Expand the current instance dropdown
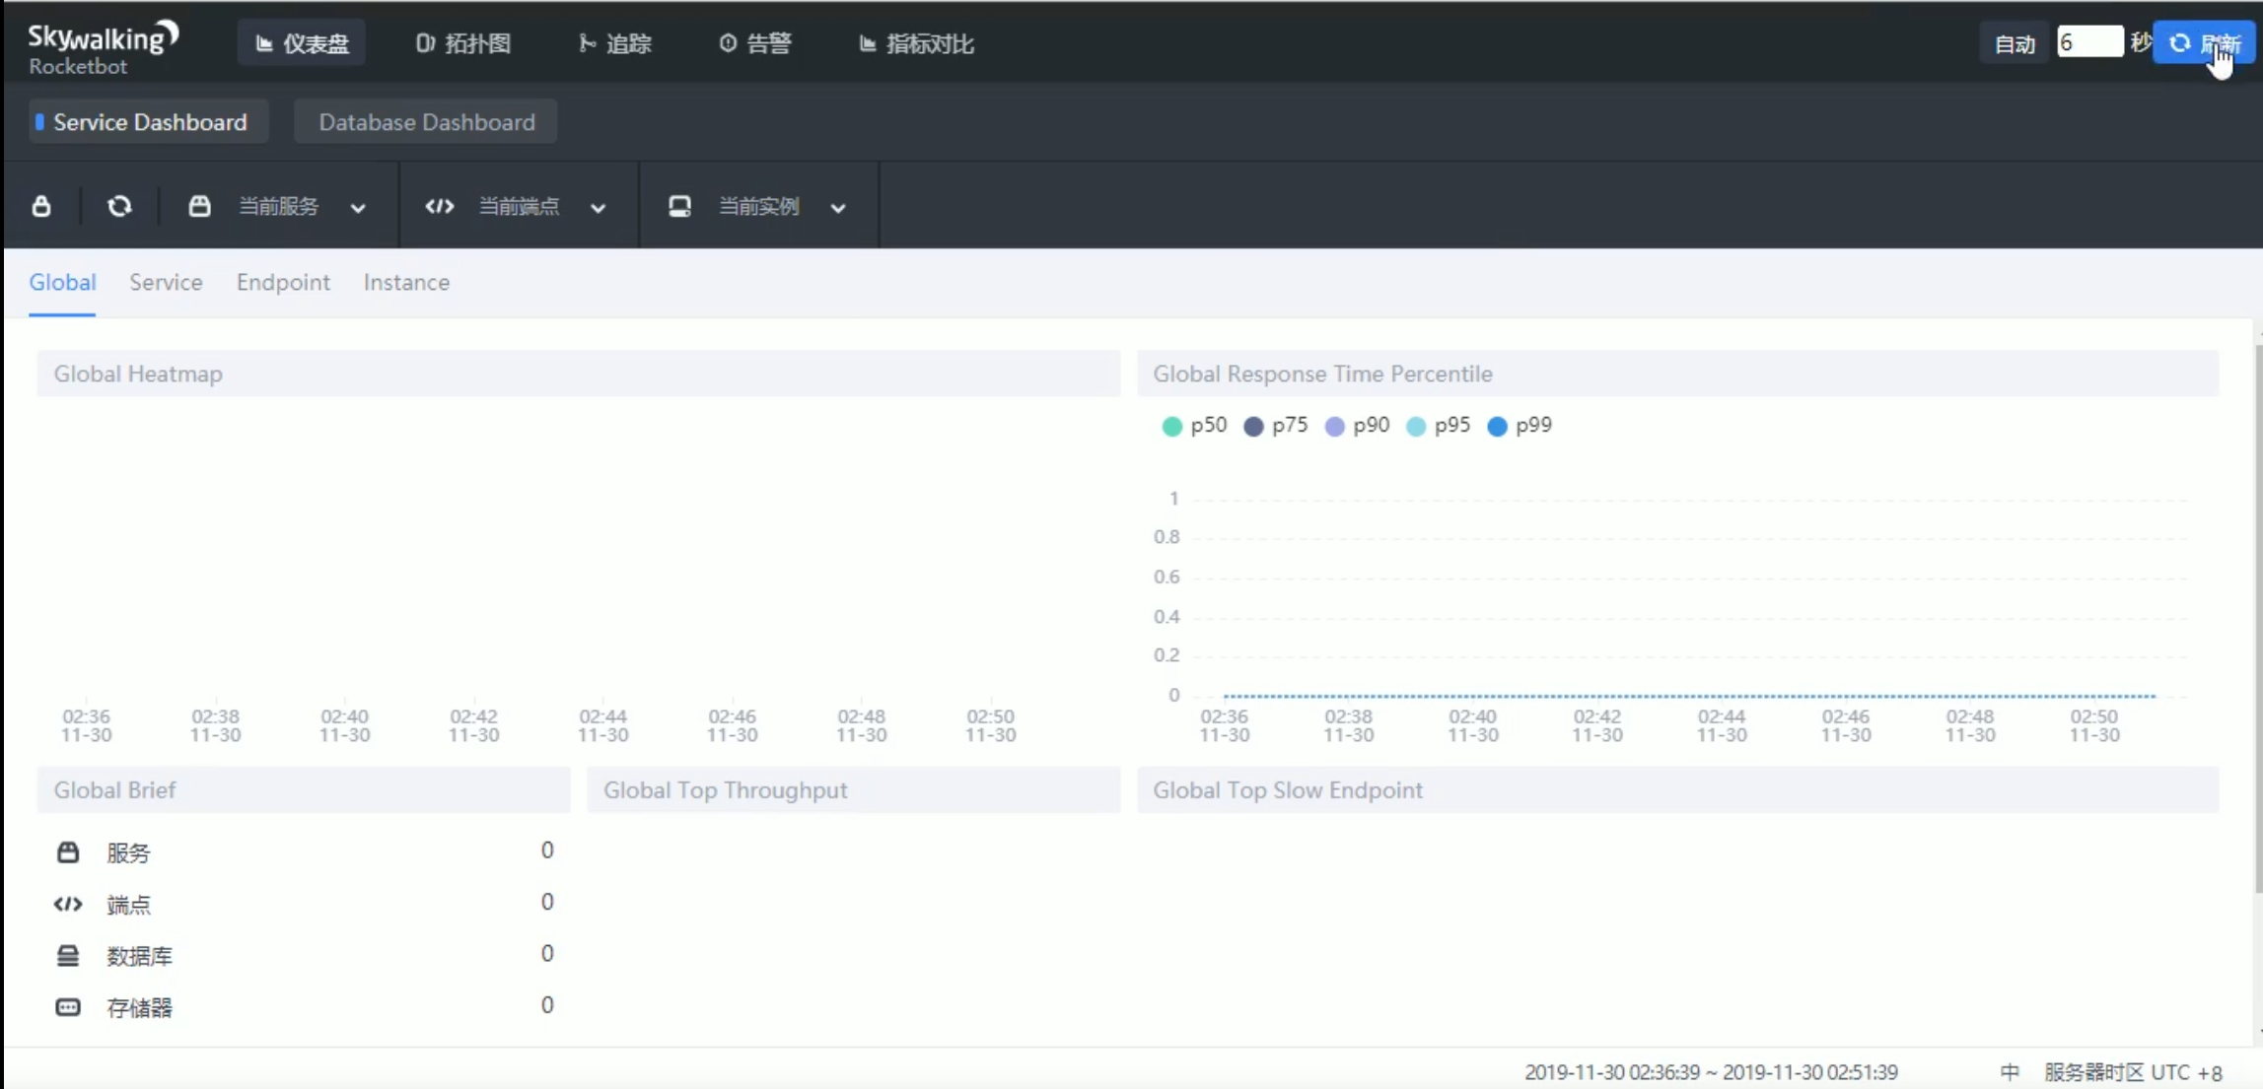The height and width of the screenshot is (1089, 2263). [x=838, y=208]
